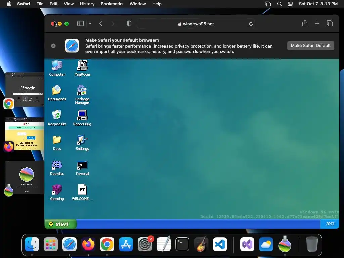Click Safari in the Dock
Screen dimensions: 344x258
[x=70, y=244]
